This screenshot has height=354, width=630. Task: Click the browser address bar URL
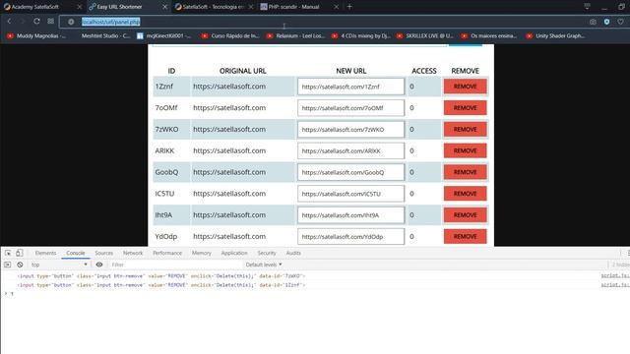tap(110, 22)
